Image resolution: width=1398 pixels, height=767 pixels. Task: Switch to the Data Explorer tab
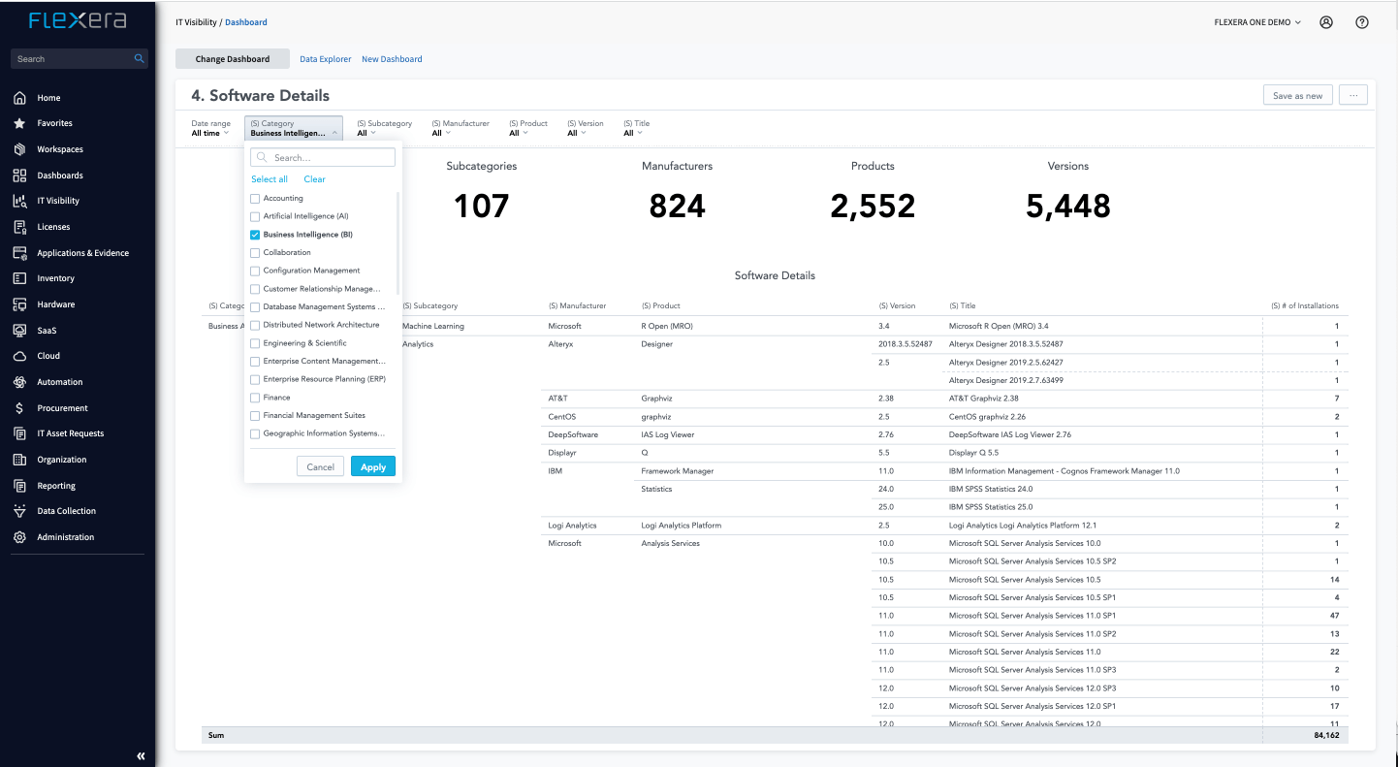(325, 59)
